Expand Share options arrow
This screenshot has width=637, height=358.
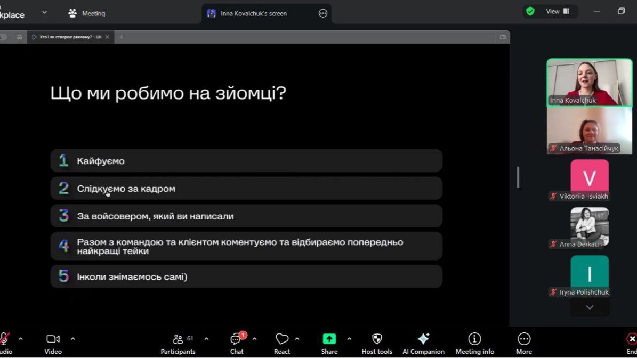[x=349, y=339]
